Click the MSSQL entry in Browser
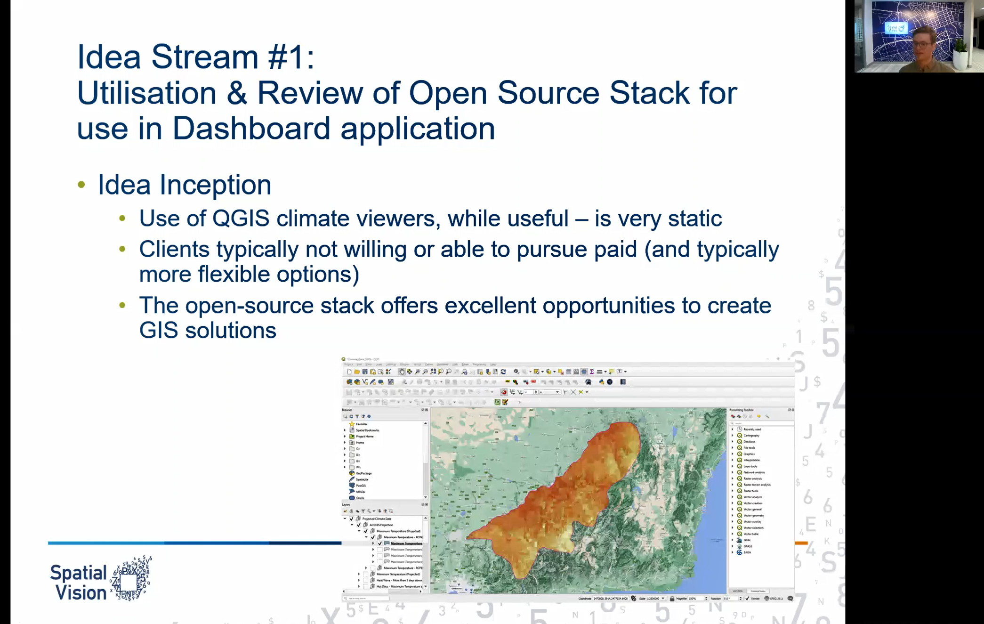Image resolution: width=984 pixels, height=624 pixels. (x=357, y=491)
